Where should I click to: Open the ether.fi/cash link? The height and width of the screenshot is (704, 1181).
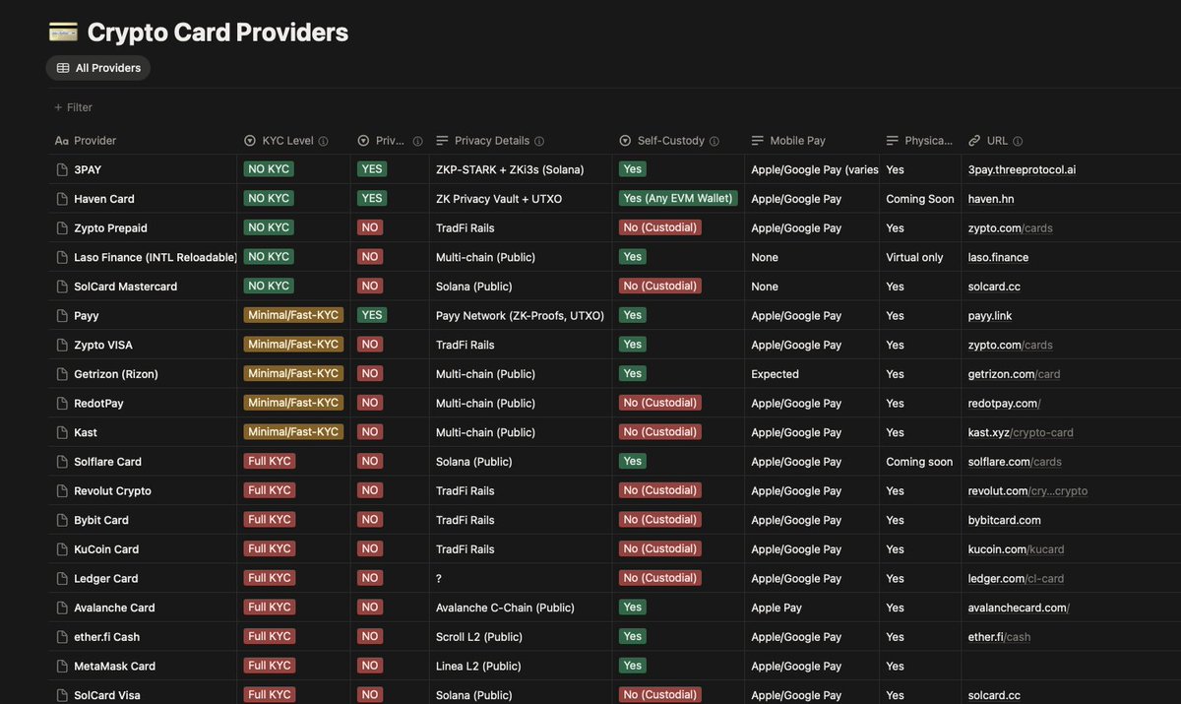[999, 637]
